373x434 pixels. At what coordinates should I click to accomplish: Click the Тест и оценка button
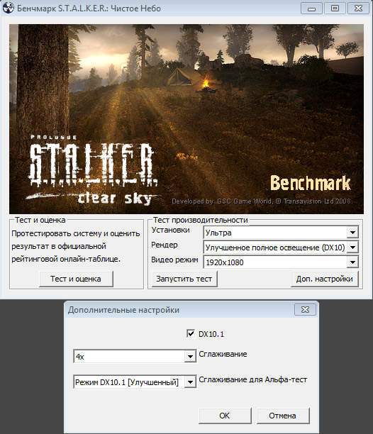coord(76,279)
